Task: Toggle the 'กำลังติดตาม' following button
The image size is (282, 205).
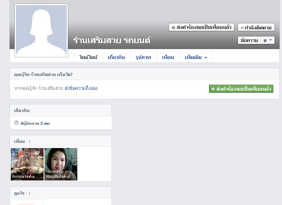Action: 256,27
